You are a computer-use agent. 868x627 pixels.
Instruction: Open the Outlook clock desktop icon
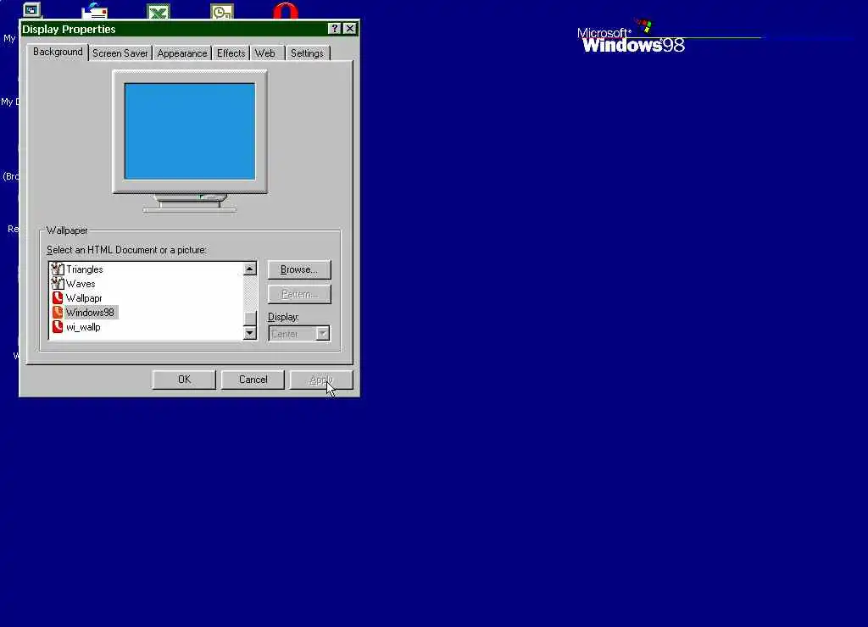[222, 11]
